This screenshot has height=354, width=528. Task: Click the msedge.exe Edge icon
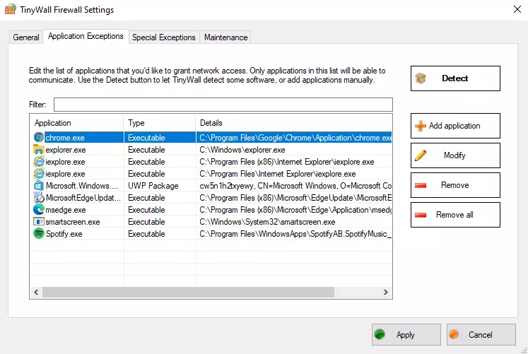(39, 210)
